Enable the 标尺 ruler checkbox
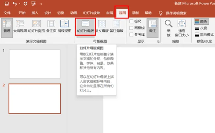Screen dimensions: 215x133 131,21
